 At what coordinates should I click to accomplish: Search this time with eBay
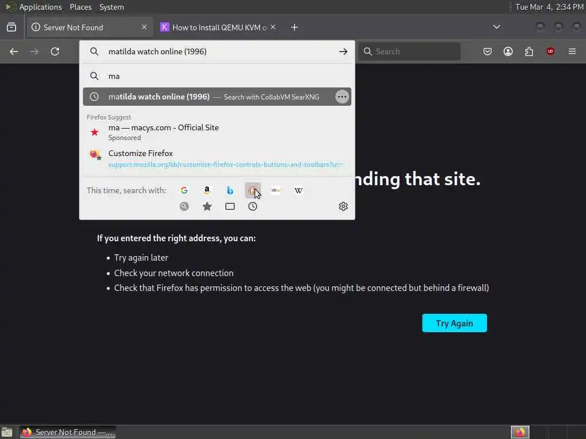tap(276, 190)
